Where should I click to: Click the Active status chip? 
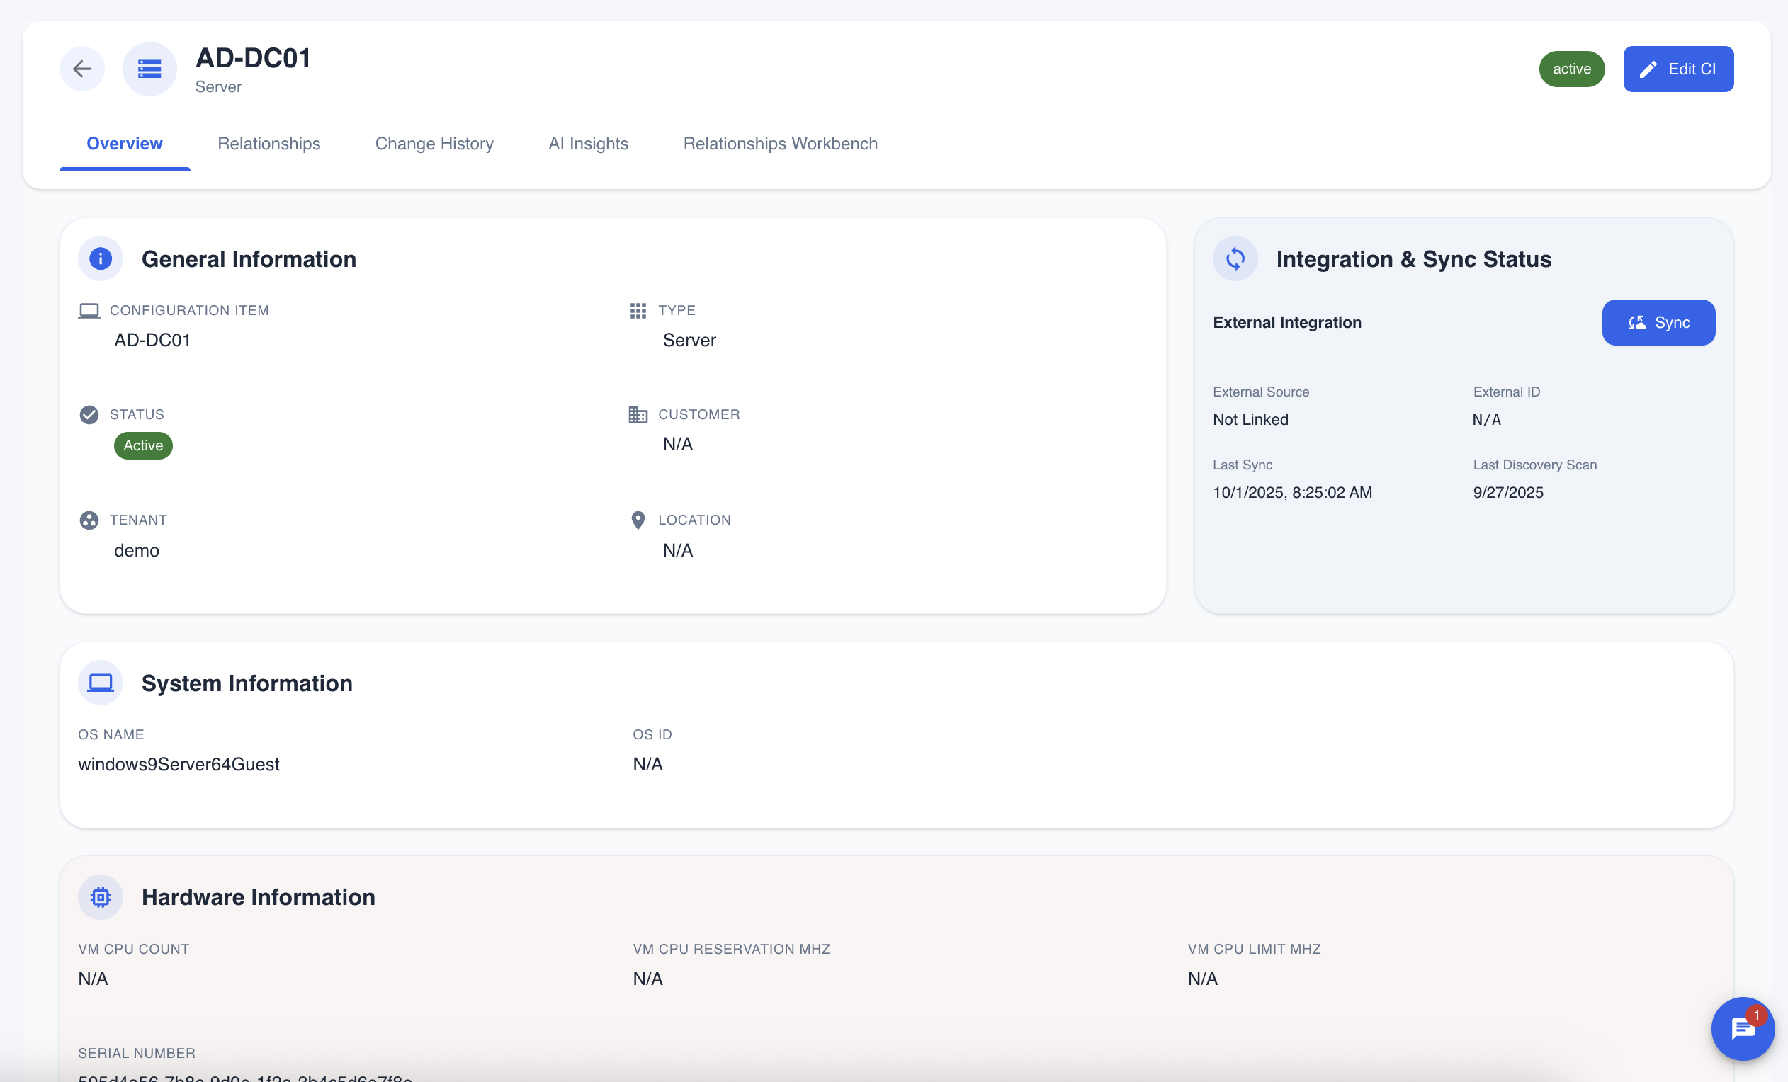tap(143, 445)
